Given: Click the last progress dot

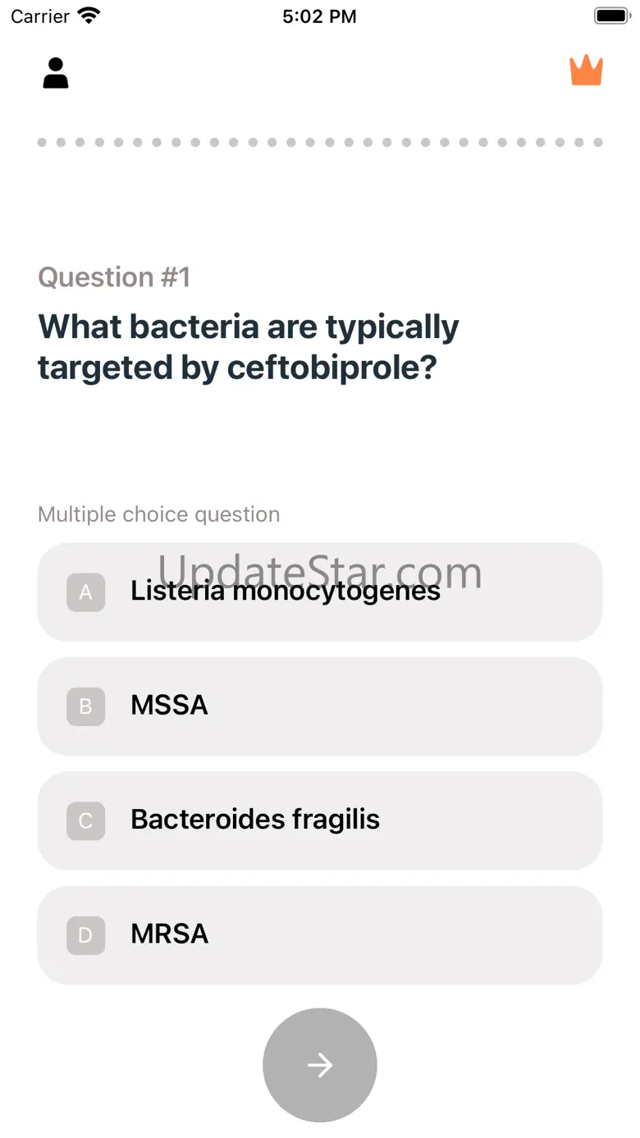Looking at the screenshot, I should click(x=598, y=143).
